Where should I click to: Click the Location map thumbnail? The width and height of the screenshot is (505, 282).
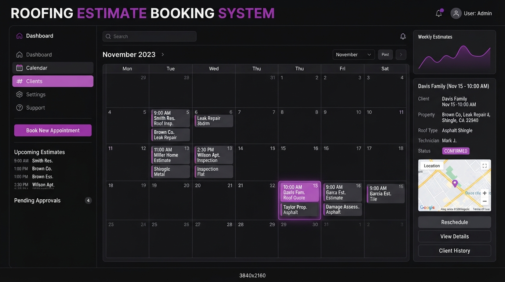454,185
